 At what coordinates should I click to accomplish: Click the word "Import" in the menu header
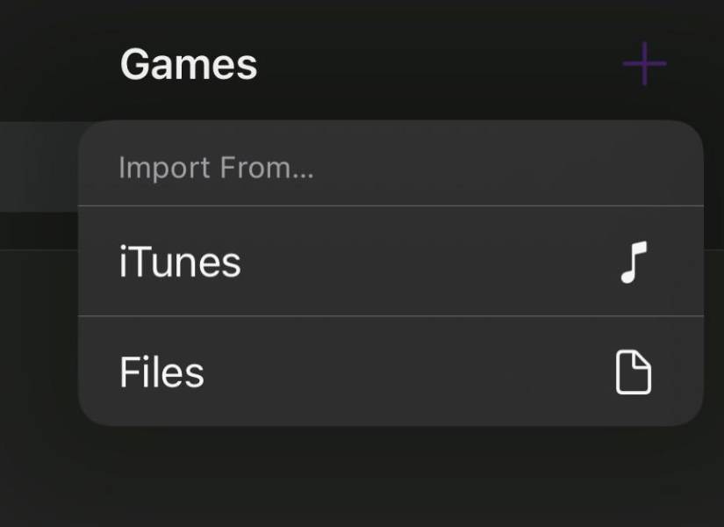[x=149, y=168]
